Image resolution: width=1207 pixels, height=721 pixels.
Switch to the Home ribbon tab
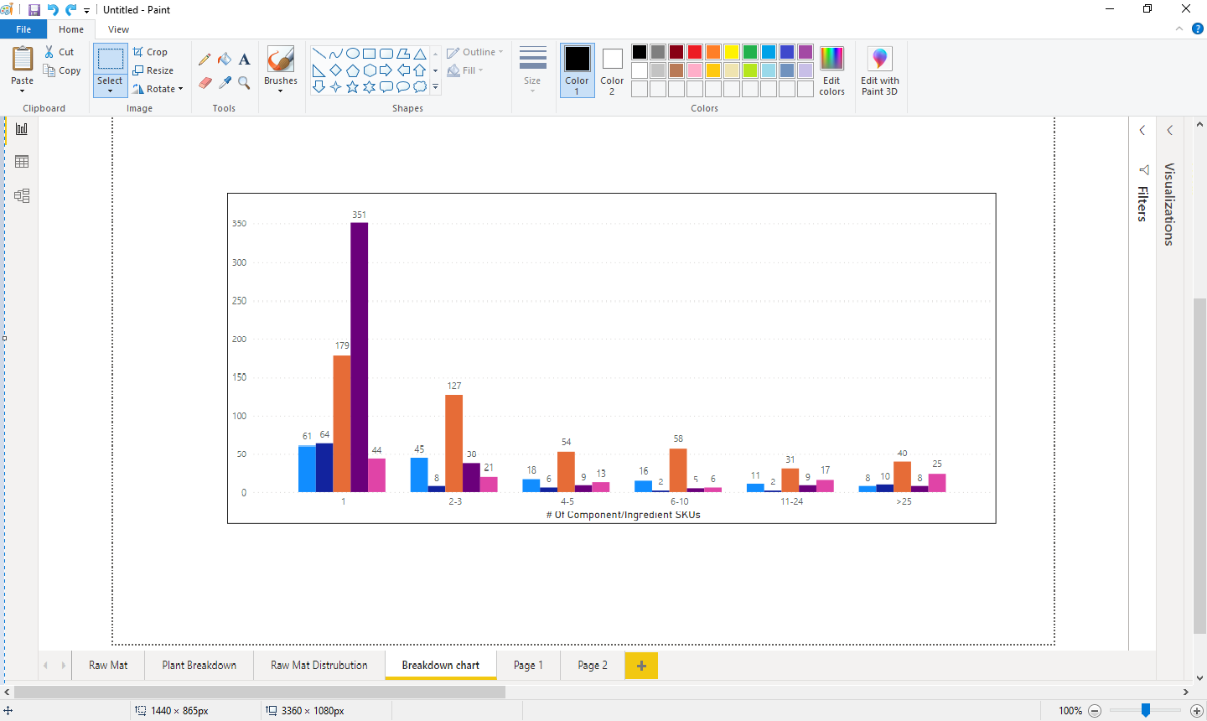point(71,29)
